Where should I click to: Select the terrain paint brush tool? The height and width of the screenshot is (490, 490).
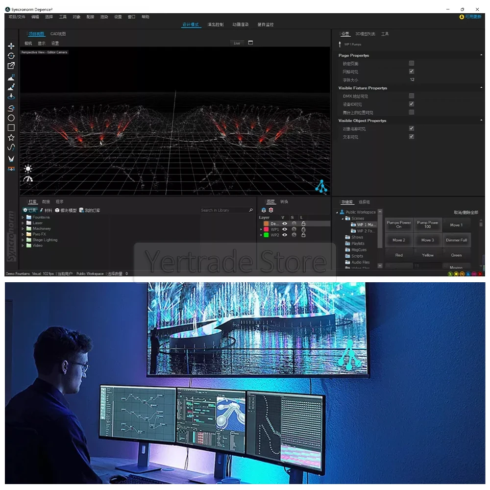[x=11, y=87]
